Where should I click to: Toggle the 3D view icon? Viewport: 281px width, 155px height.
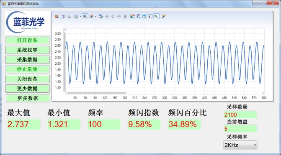point(101,16)
